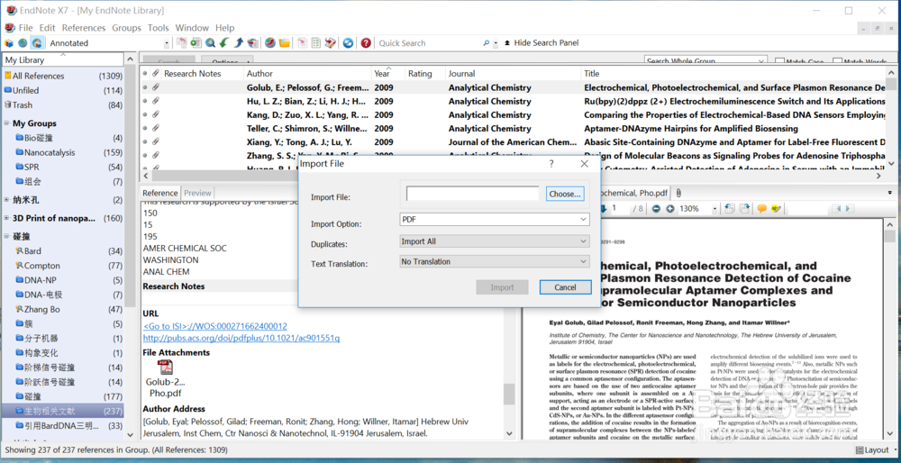
Task: Click the Quick Search input field
Action: (429, 43)
